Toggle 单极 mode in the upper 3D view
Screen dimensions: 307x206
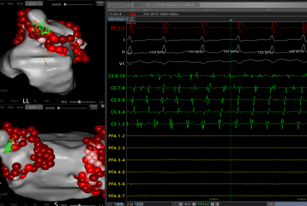click(x=11, y=4)
